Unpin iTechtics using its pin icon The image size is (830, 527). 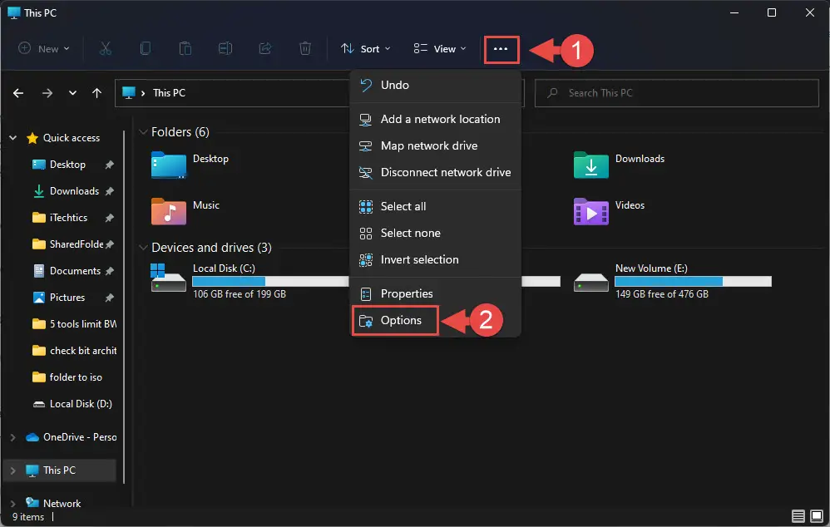[x=110, y=218]
